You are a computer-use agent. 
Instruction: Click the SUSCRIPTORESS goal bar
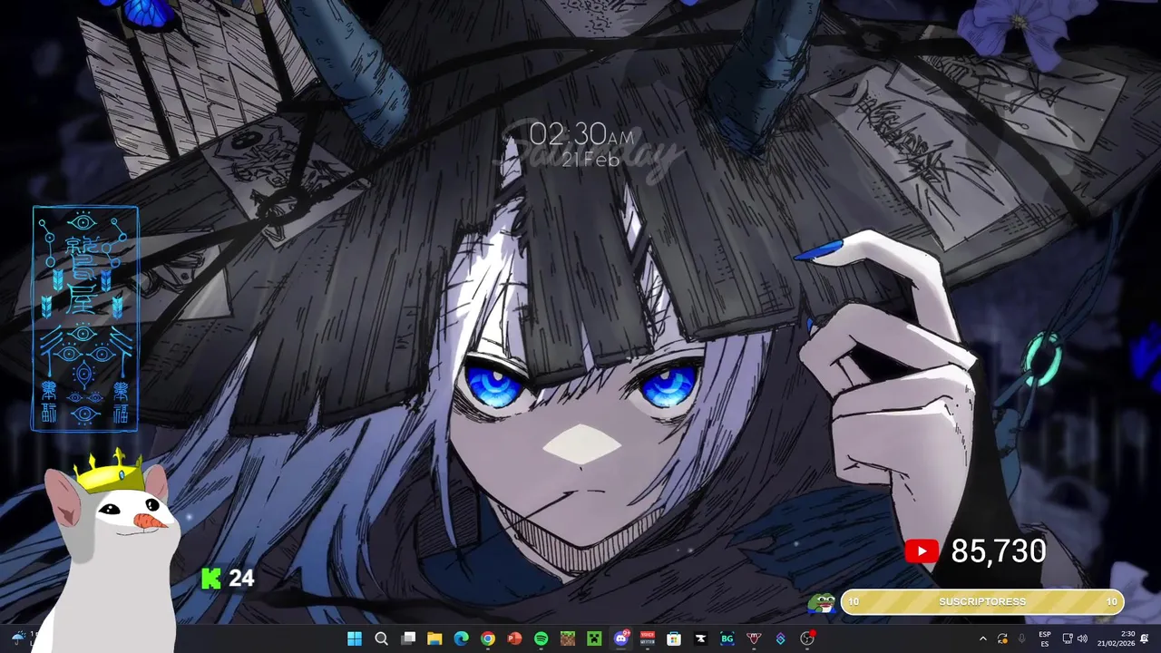tap(982, 601)
